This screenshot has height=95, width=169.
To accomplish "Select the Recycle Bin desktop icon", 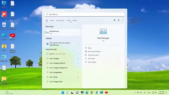I will click(x=4, y=26).
